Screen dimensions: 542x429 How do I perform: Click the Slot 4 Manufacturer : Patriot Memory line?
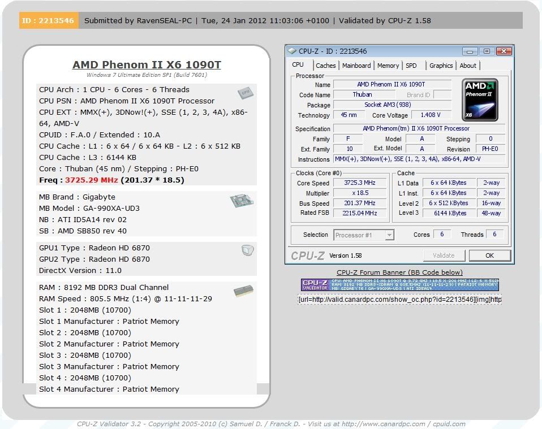pos(109,389)
